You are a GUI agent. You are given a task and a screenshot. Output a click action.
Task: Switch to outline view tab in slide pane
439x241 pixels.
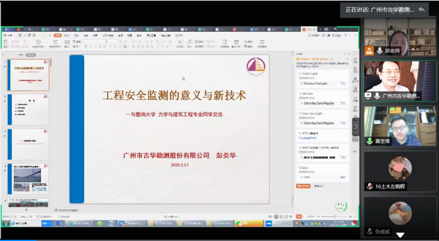coord(20,55)
